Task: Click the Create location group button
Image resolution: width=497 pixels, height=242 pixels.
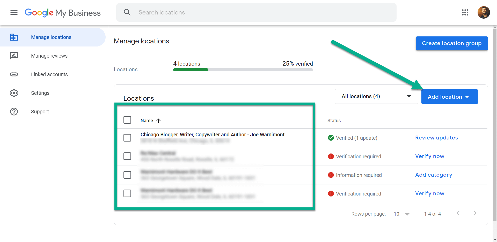Action: coord(452,43)
